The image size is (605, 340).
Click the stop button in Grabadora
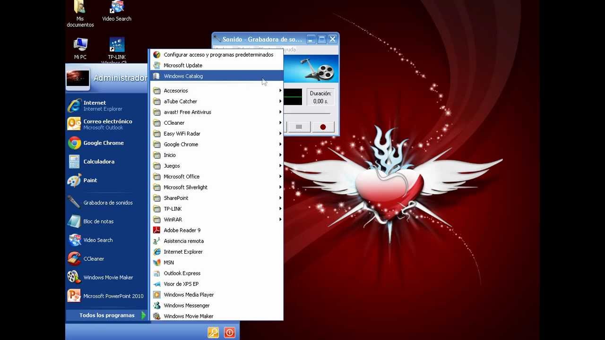299,127
